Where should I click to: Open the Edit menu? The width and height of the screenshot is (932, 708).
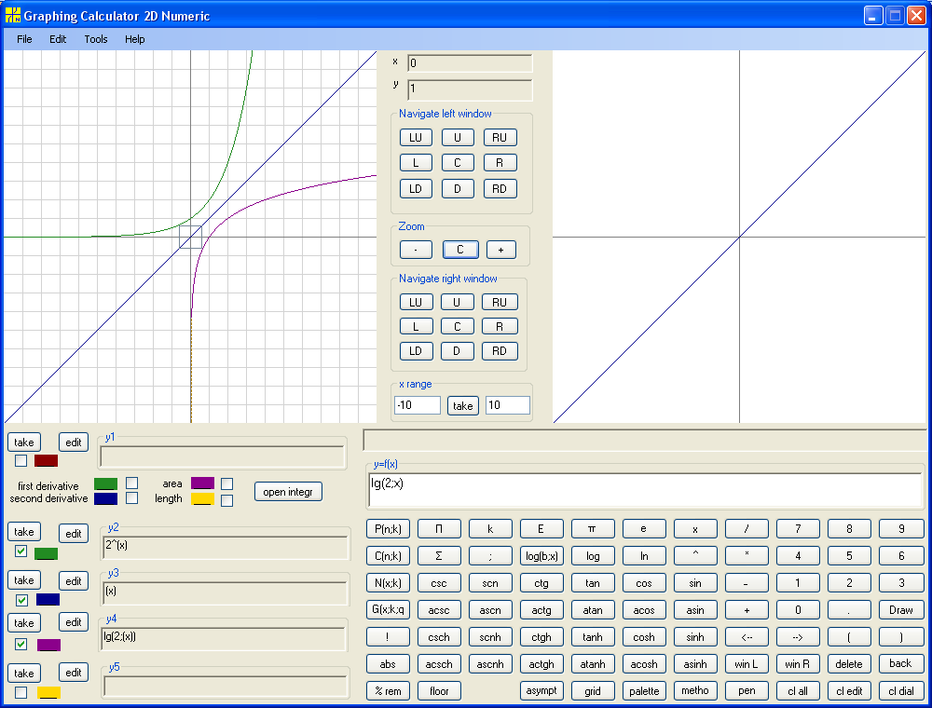click(x=58, y=39)
